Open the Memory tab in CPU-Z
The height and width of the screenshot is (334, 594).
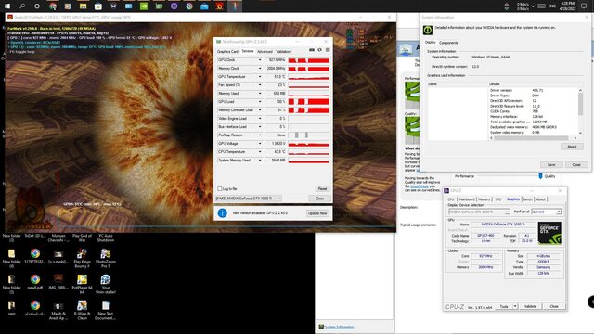(484, 199)
